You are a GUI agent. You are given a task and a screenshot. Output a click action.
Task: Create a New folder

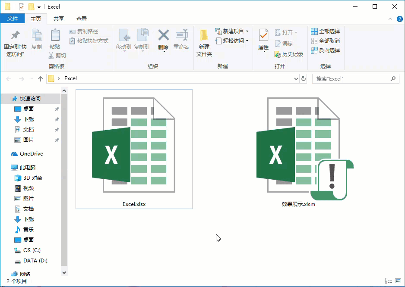pyautogui.click(x=204, y=43)
